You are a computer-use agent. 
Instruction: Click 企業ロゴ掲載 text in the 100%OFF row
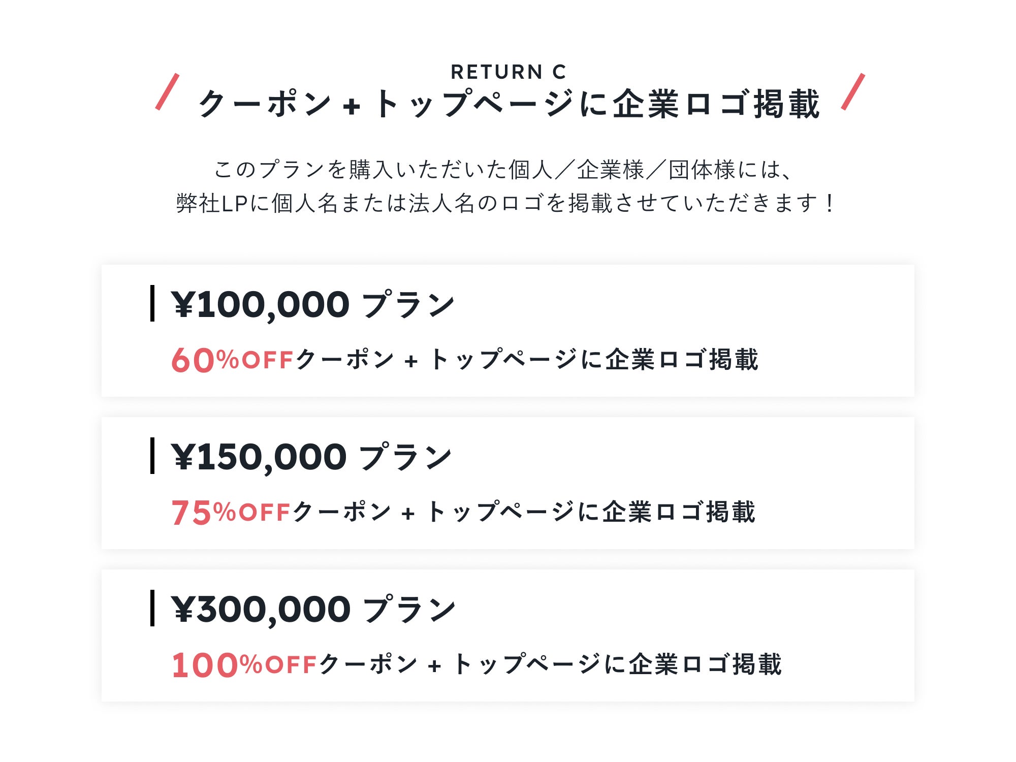(705, 664)
